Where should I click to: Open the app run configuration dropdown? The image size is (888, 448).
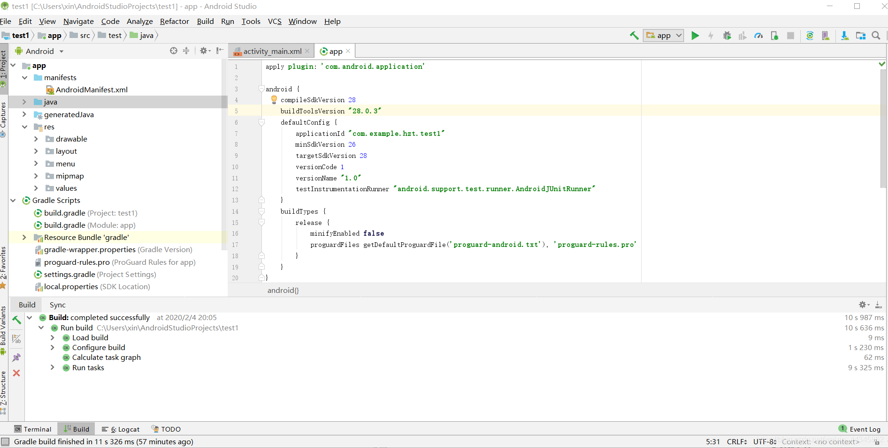point(663,36)
